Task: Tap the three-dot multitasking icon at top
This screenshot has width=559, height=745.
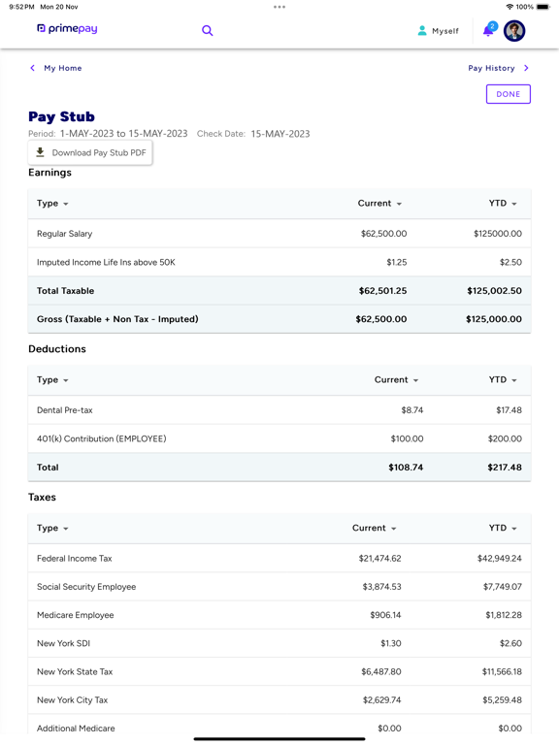Action: click(x=279, y=7)
